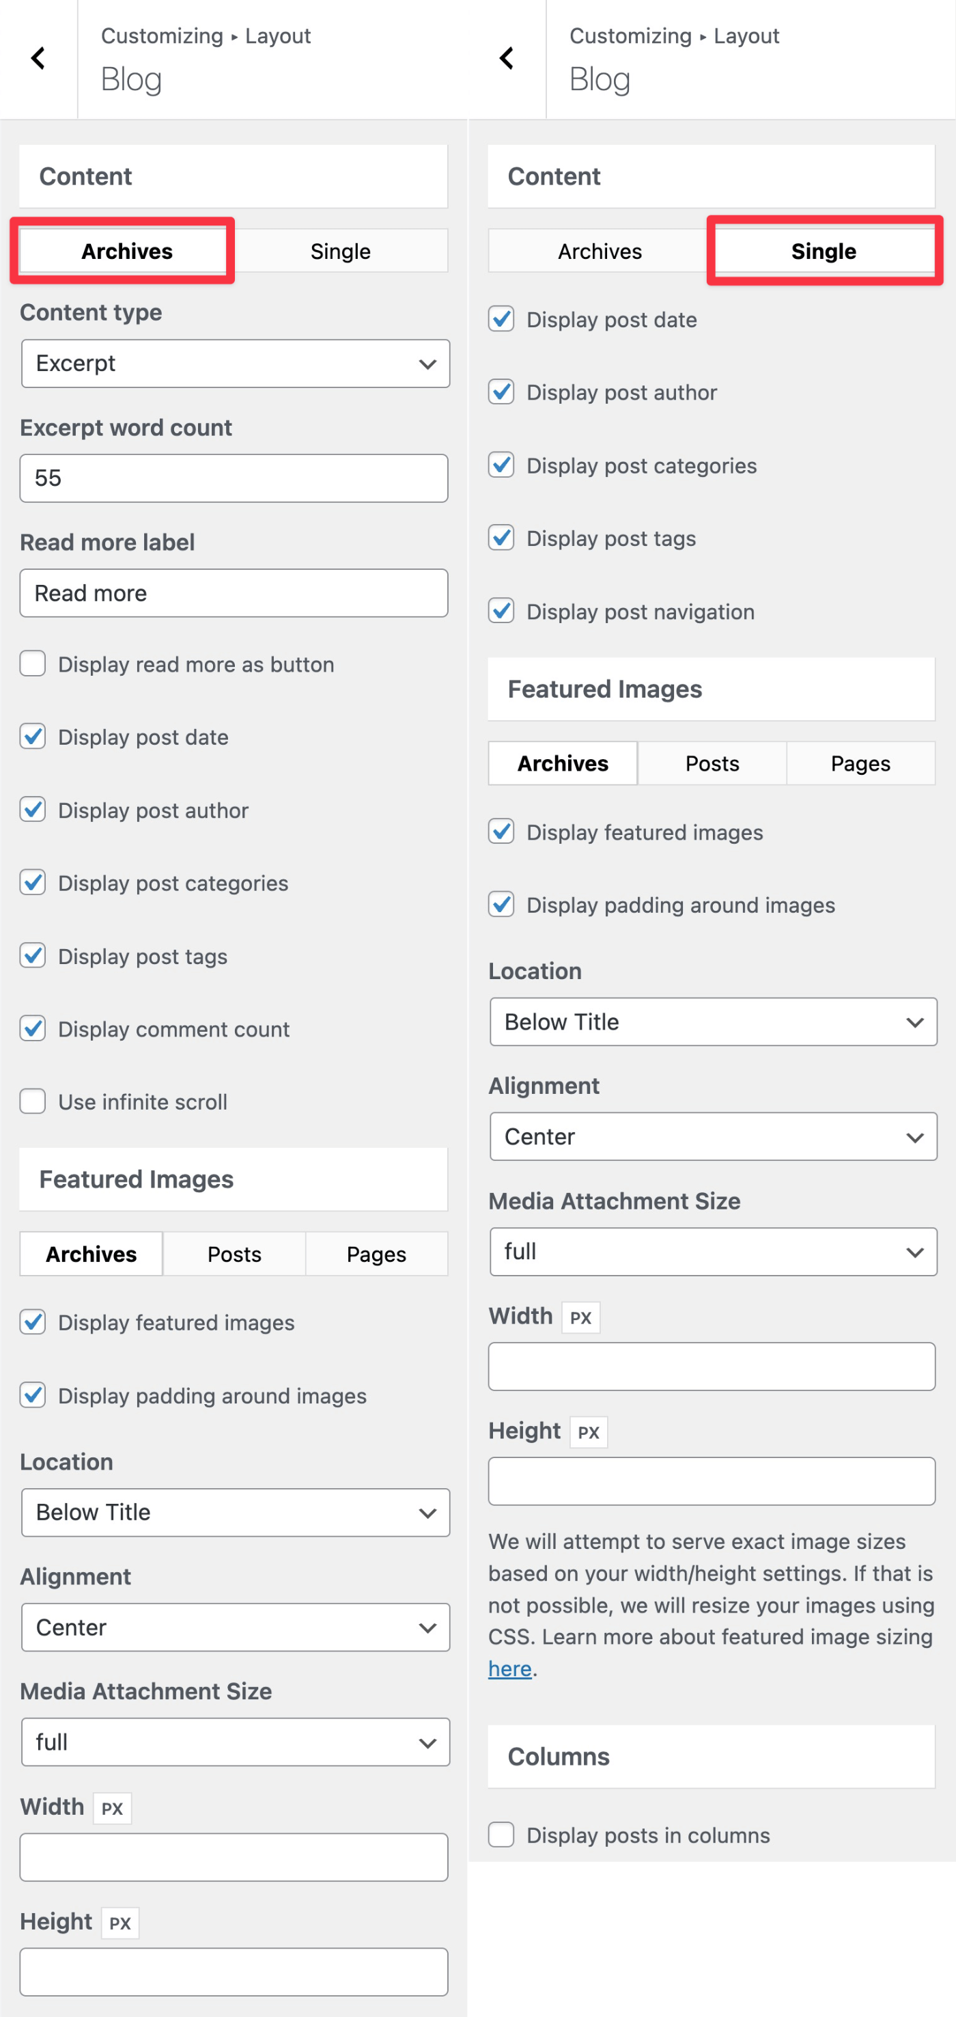The width and height of the screenshot is (956, 2017).
Task: Click the back arrow in the right panel
Action: 506,59
